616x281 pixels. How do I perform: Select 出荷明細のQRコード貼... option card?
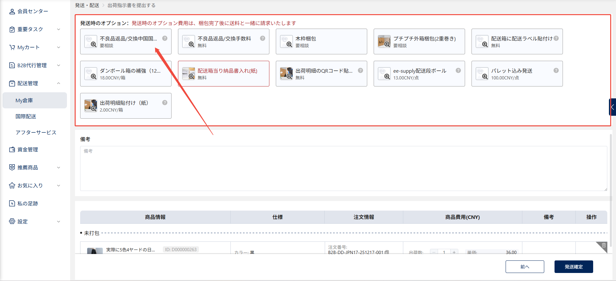[322, 74]
